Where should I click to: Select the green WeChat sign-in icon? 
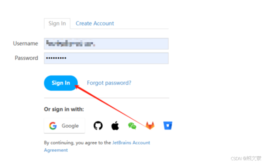coord(132,126)
